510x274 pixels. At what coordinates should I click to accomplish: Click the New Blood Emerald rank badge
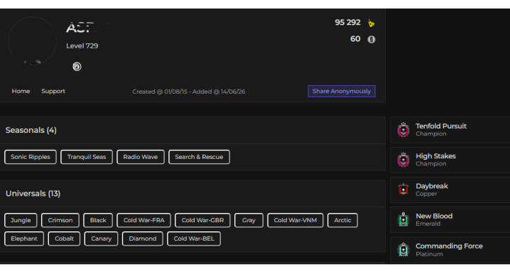click(403, 219)
